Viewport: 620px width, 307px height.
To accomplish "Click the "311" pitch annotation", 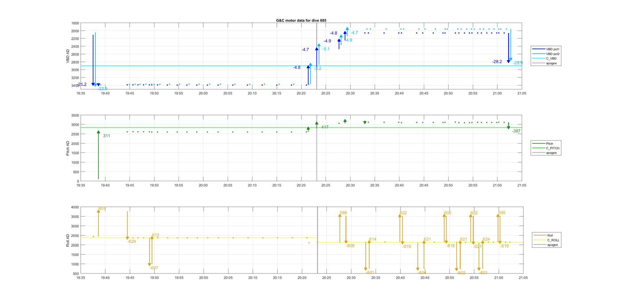I will point(107,136).
